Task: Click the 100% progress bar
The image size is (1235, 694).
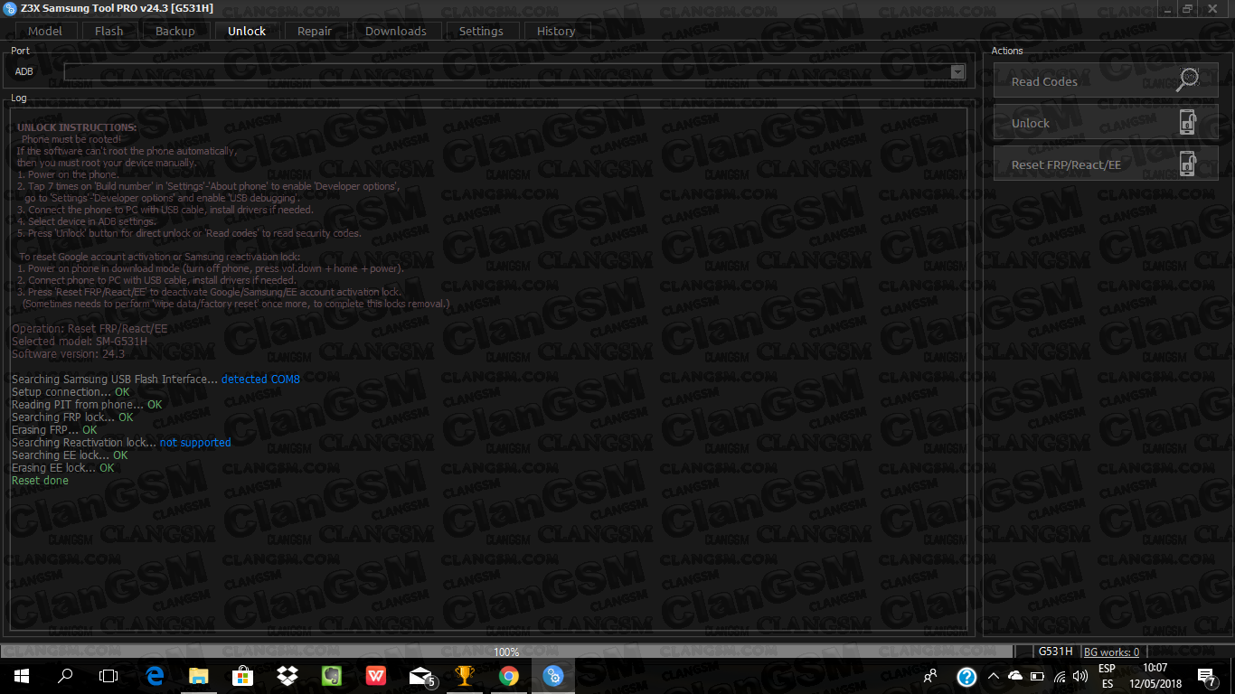Action: point(506,652)
